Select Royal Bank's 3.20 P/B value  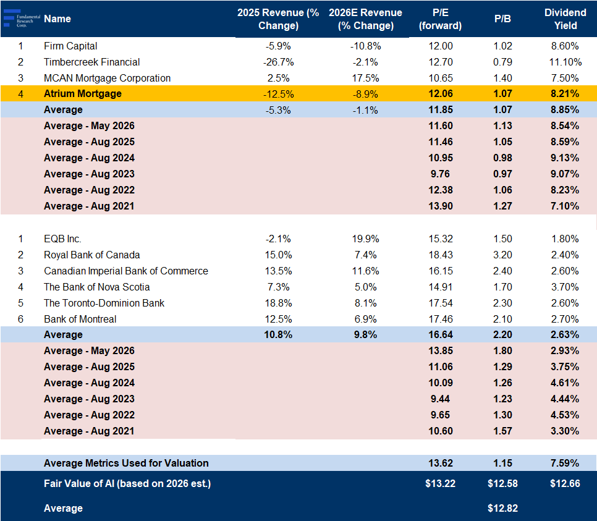click(x=502, y=255)
